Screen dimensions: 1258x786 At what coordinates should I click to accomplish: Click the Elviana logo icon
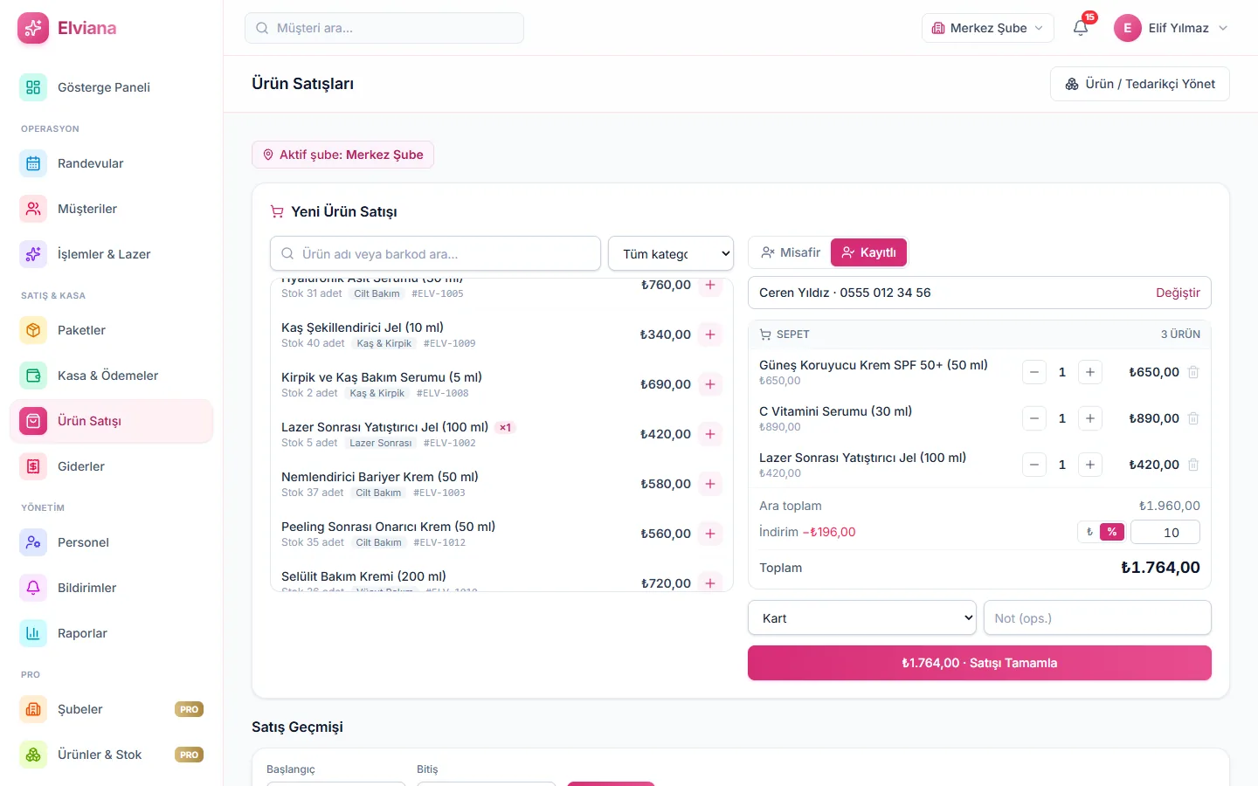pos(33,28)
